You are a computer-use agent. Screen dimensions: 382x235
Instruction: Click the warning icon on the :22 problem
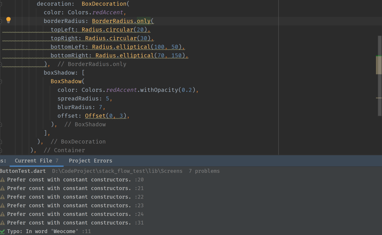click(2, 197)
